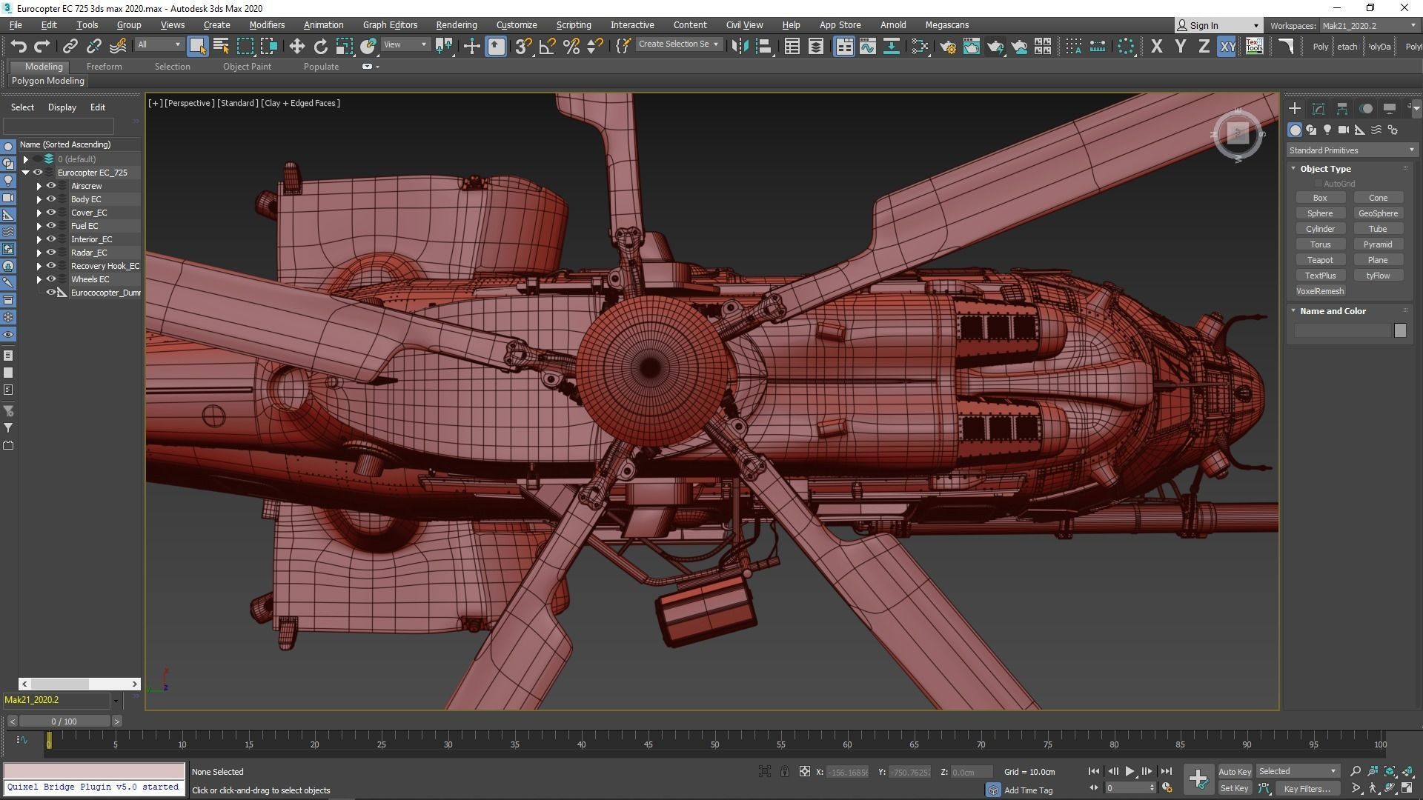Open the Standard Primitives dropdown
Image resolution: width=1423 pixels, height=800 pixels.
coord(1351,150)
